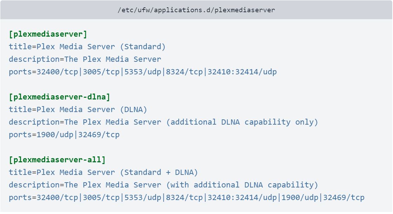Click the [plexmediaserver-all] section heading
The image size is (393, 214).
[57, 160]
